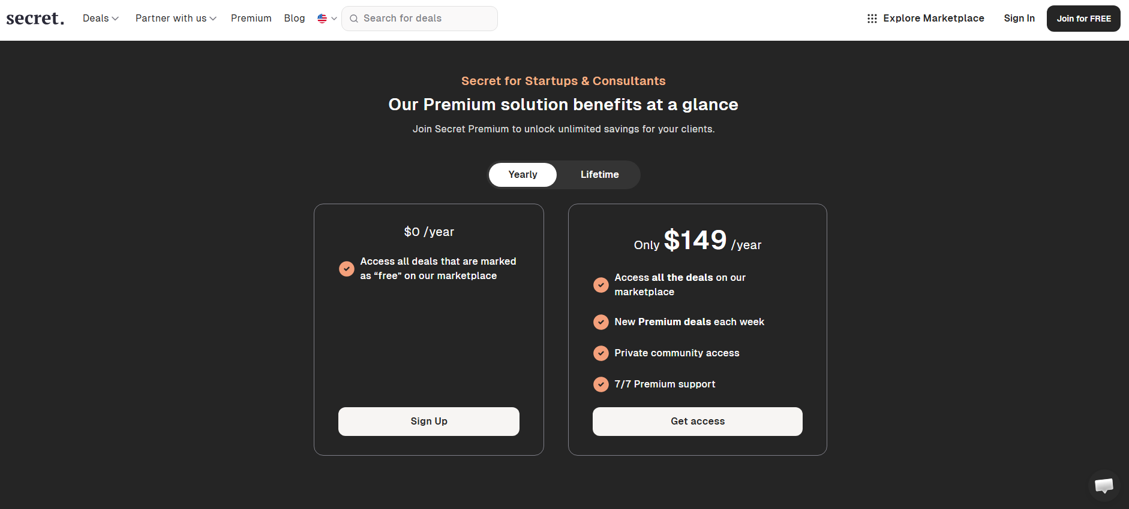This screenshot has width=1129, height=509.
Task: Click the search magnifier icon
Action: tap(354, 19)
